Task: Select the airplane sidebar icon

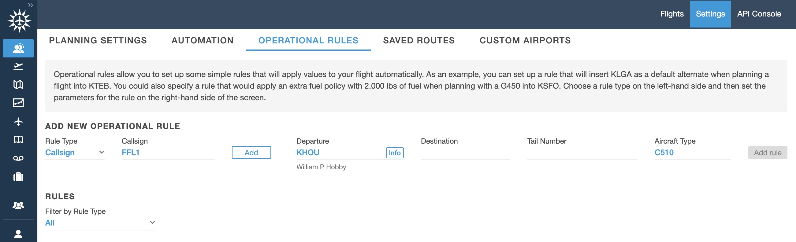Action: click(18, 121)
